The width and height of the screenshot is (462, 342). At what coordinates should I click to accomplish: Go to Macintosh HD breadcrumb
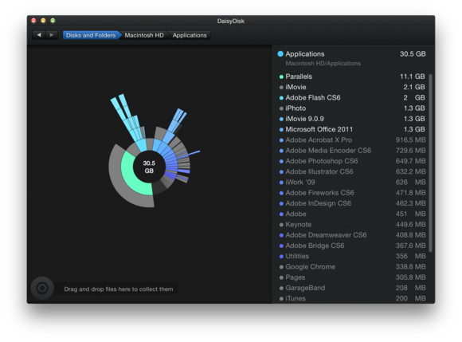(x=144, y=35)
